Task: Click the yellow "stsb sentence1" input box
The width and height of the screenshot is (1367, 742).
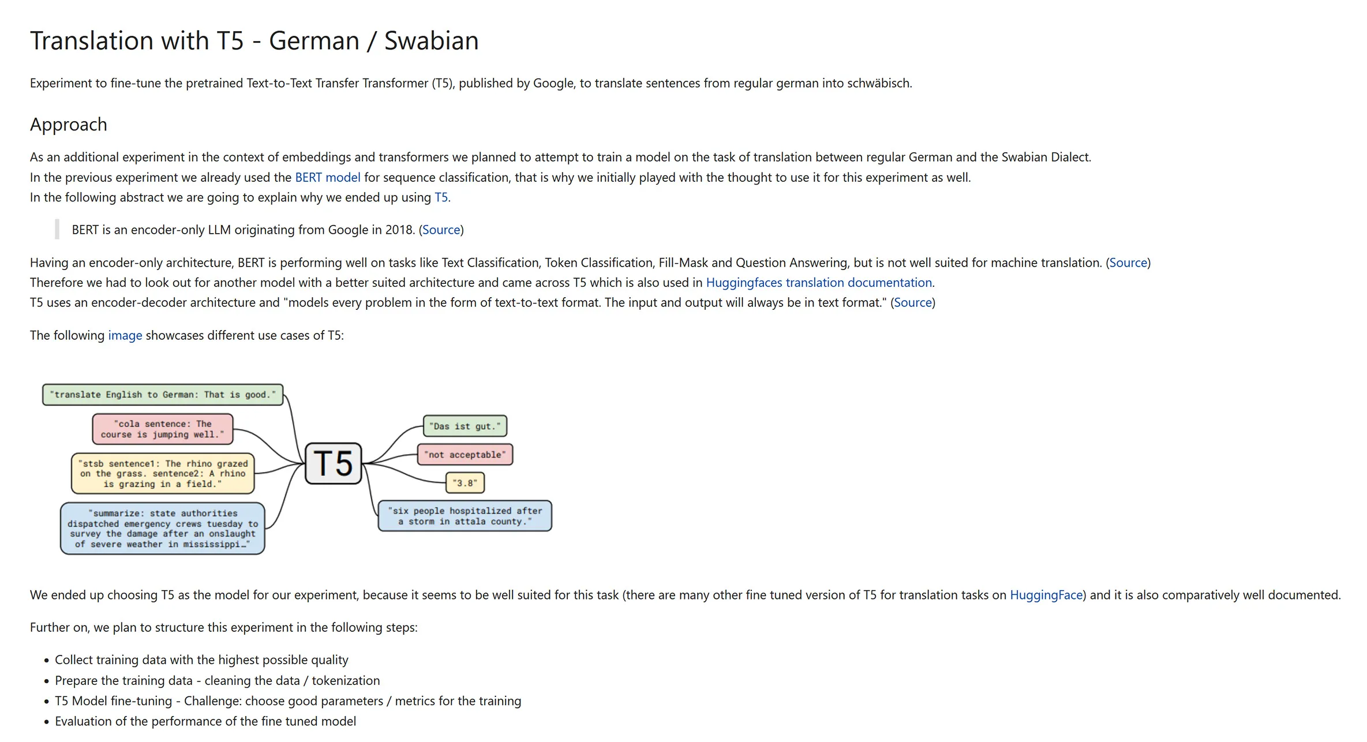Action: click(x=163, y=474)
